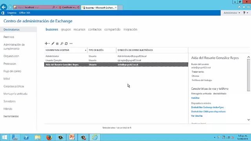Open Móvil in the left navigation

[x=7, y=79]
